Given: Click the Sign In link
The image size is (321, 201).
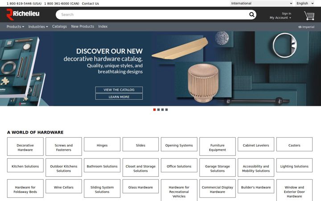Looking at the screenshot, I should 286,13.
